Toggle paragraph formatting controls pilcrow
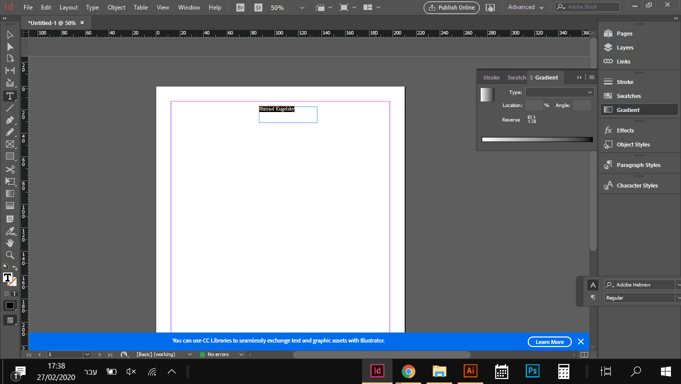 (593, 297)
